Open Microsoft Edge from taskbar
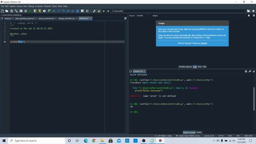 point(86,140)
